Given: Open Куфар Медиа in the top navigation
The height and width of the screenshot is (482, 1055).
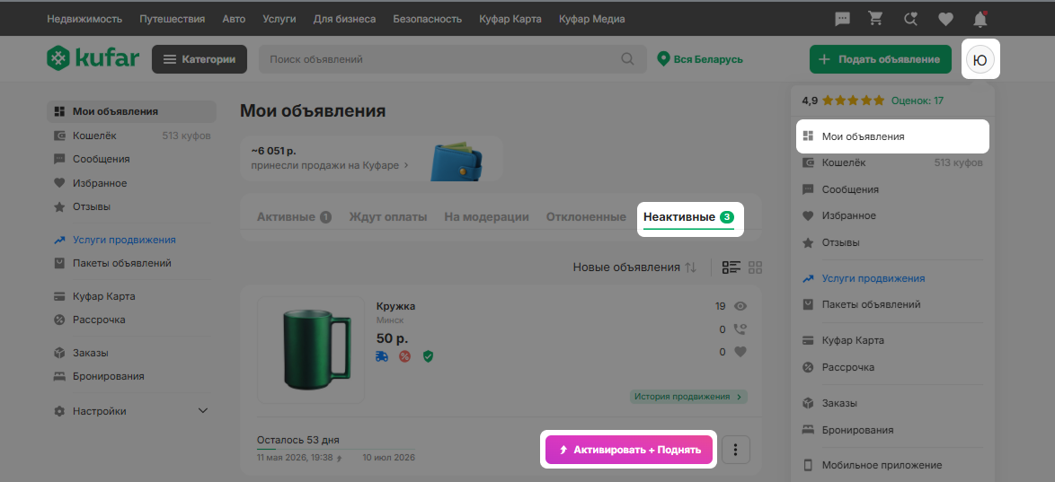Looking at the screenshot, I should pos(592,19).
